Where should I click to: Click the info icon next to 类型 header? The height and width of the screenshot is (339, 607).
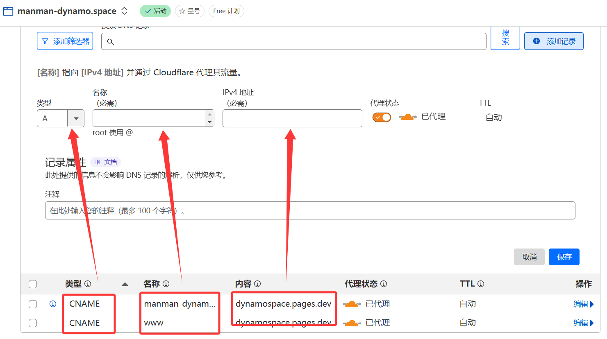point(88,284)
